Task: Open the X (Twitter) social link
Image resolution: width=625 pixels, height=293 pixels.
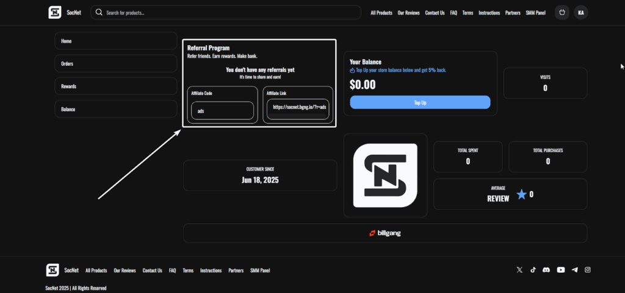Action: [x=519, y=270]
